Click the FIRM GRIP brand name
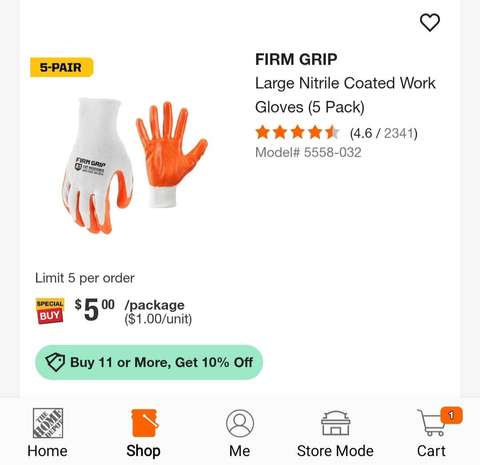The image size is (480, 465). pyautogui.click(x=296, y=59)
